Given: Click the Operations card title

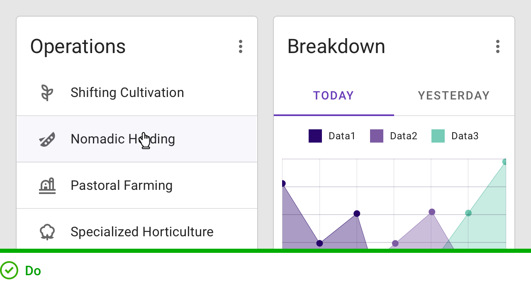Looking at the screenshot, I should pos(78,46).
